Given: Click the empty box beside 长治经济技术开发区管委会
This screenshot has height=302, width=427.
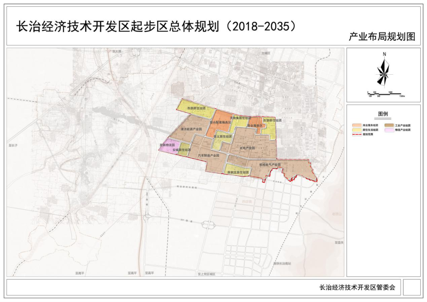Looking at the screenshot, I should pos(412,287).
